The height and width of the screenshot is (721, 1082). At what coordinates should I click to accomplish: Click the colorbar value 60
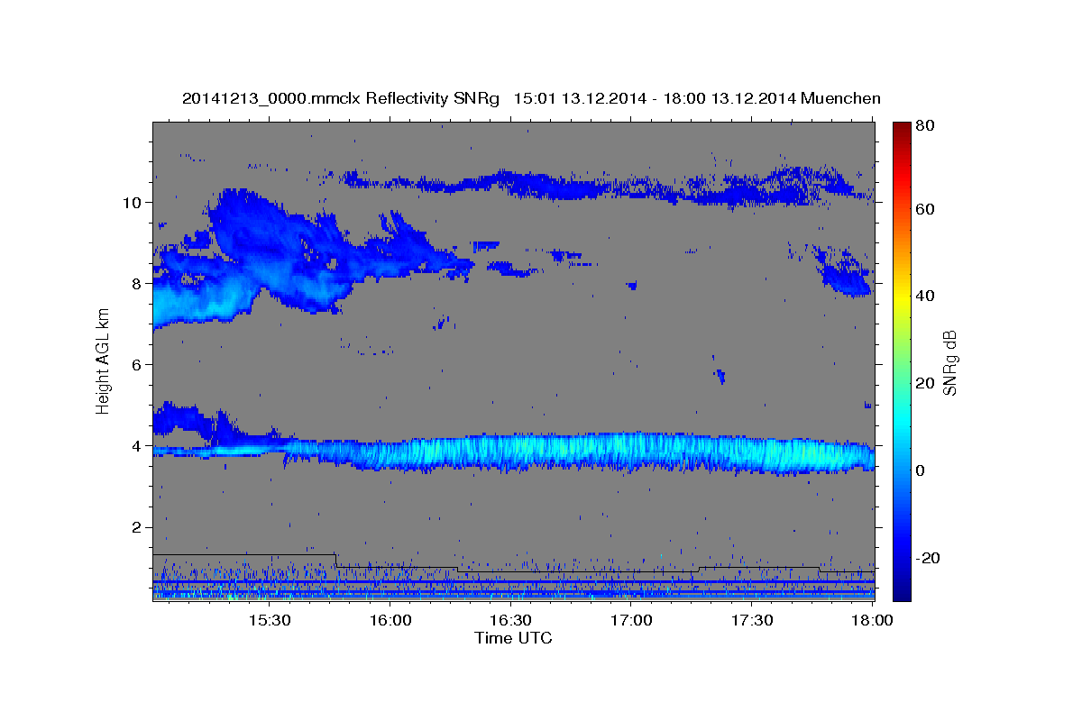click(924, 209)
